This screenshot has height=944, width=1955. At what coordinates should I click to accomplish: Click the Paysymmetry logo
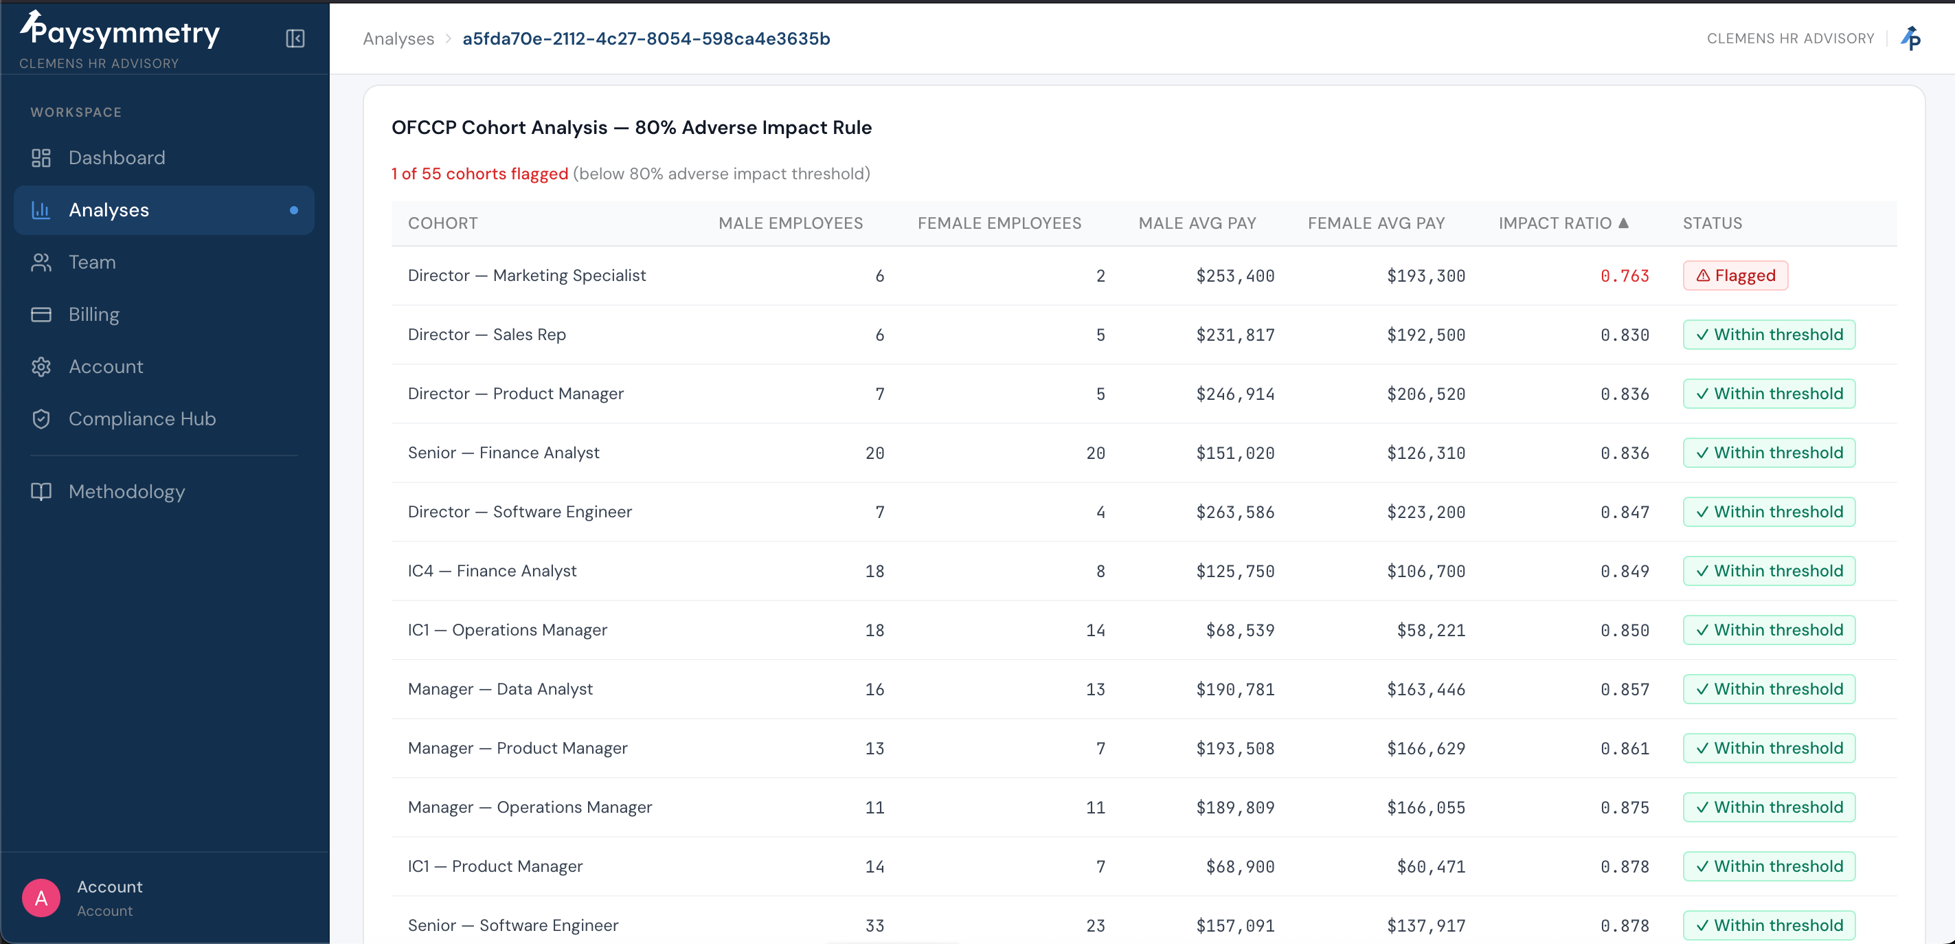[120, 30]
